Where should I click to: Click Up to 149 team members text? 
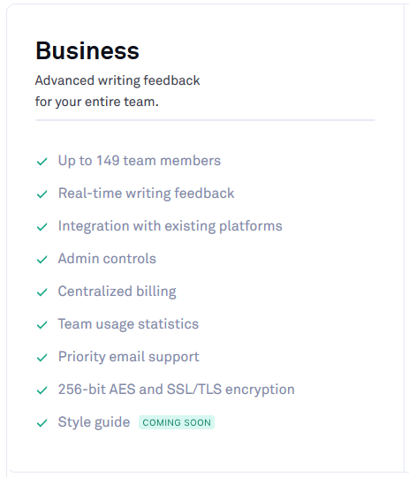140,161
